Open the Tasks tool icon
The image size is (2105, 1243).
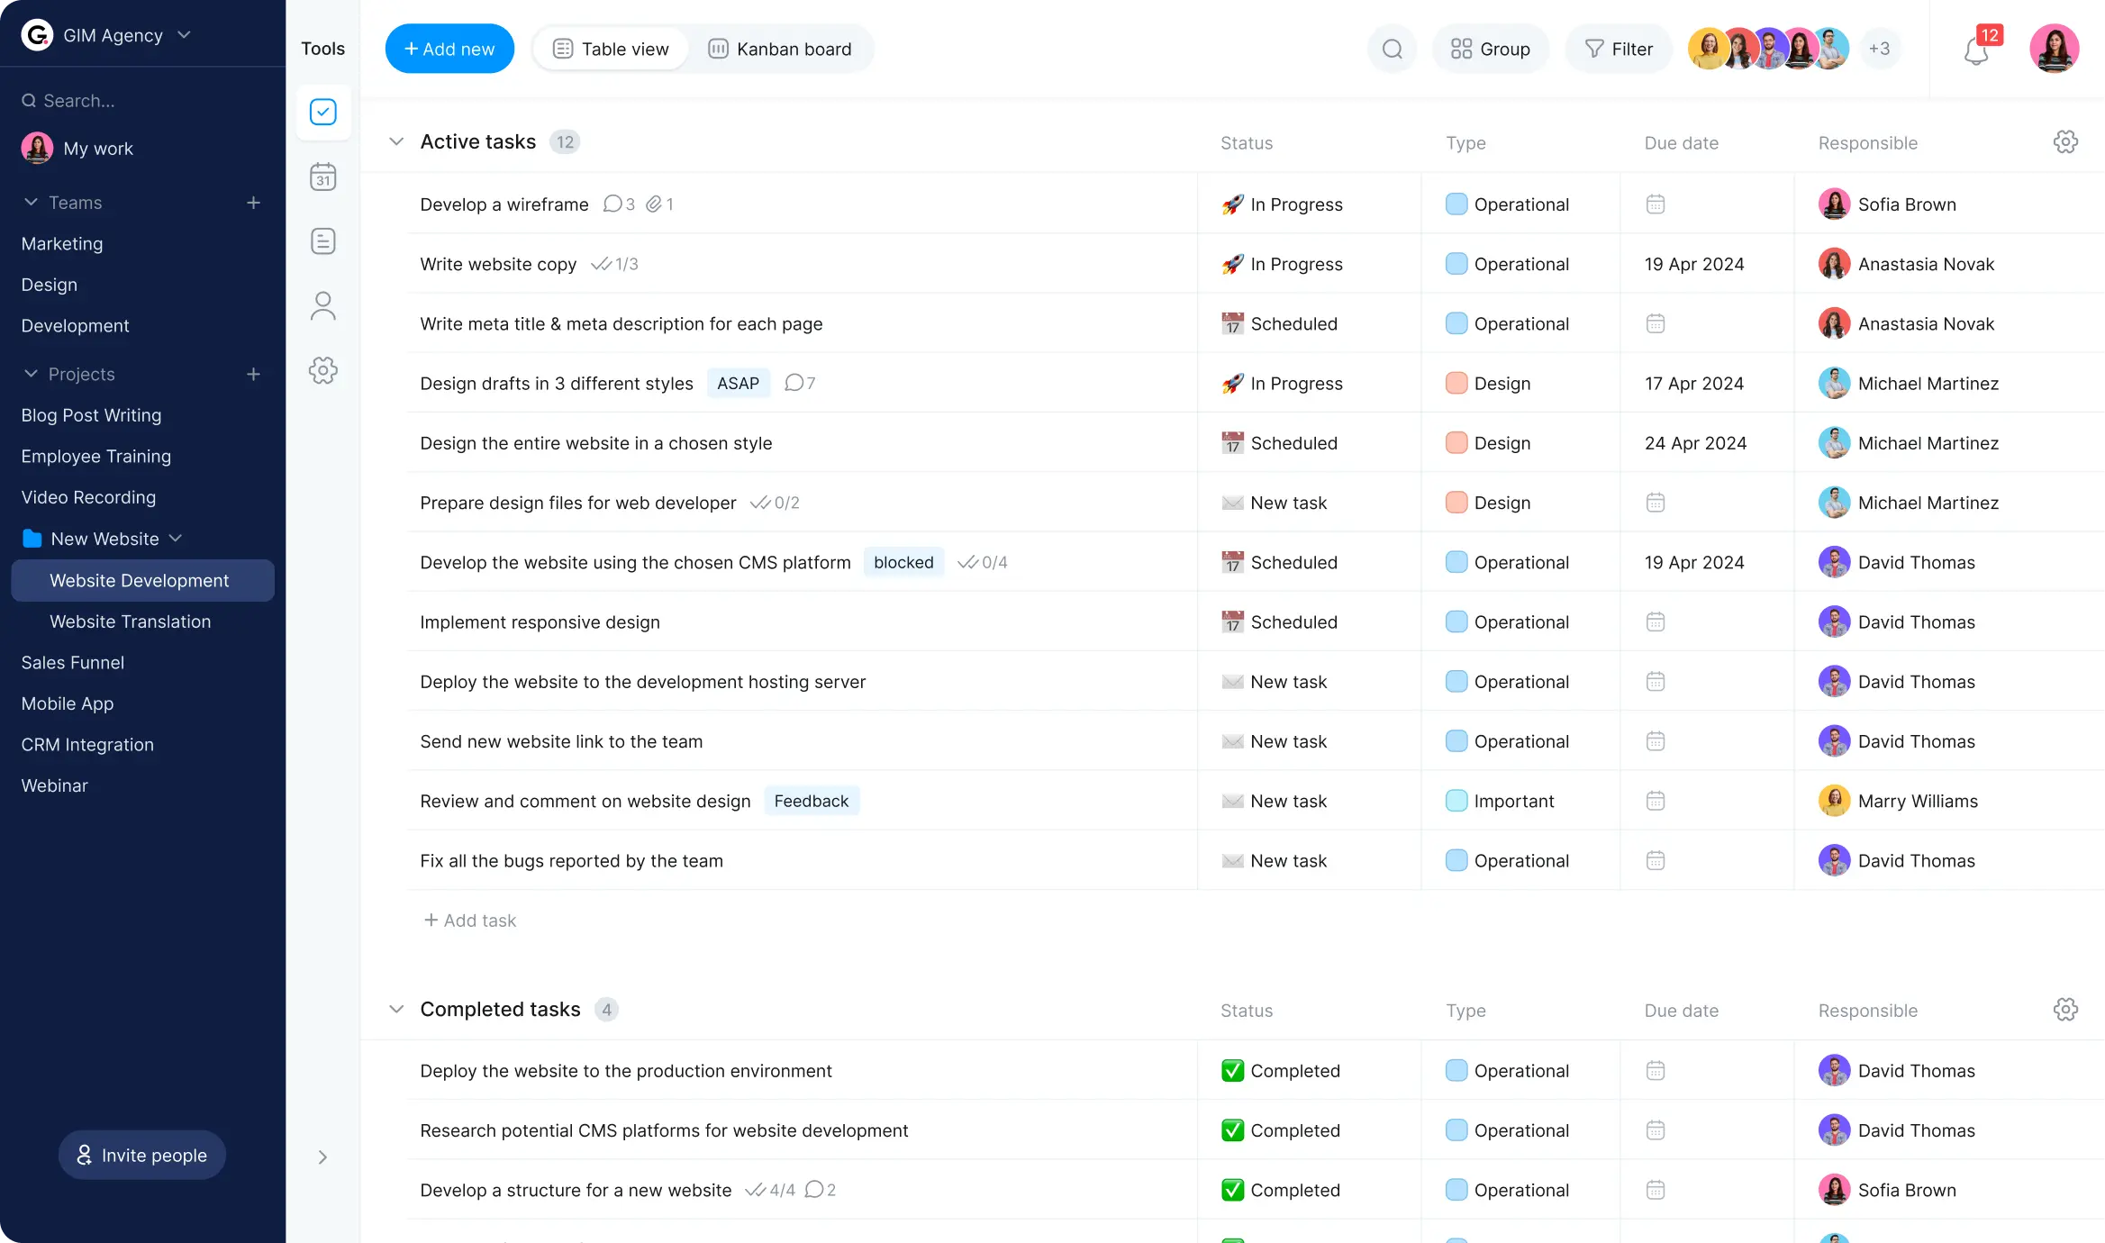click(x=322, y=112)
